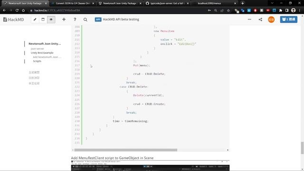Image resolution: width=304 pixels, height=171 pixels.
Task: Switch to second 'Newtonsoft Json Unity Package' tab
Action: [120, 3]
